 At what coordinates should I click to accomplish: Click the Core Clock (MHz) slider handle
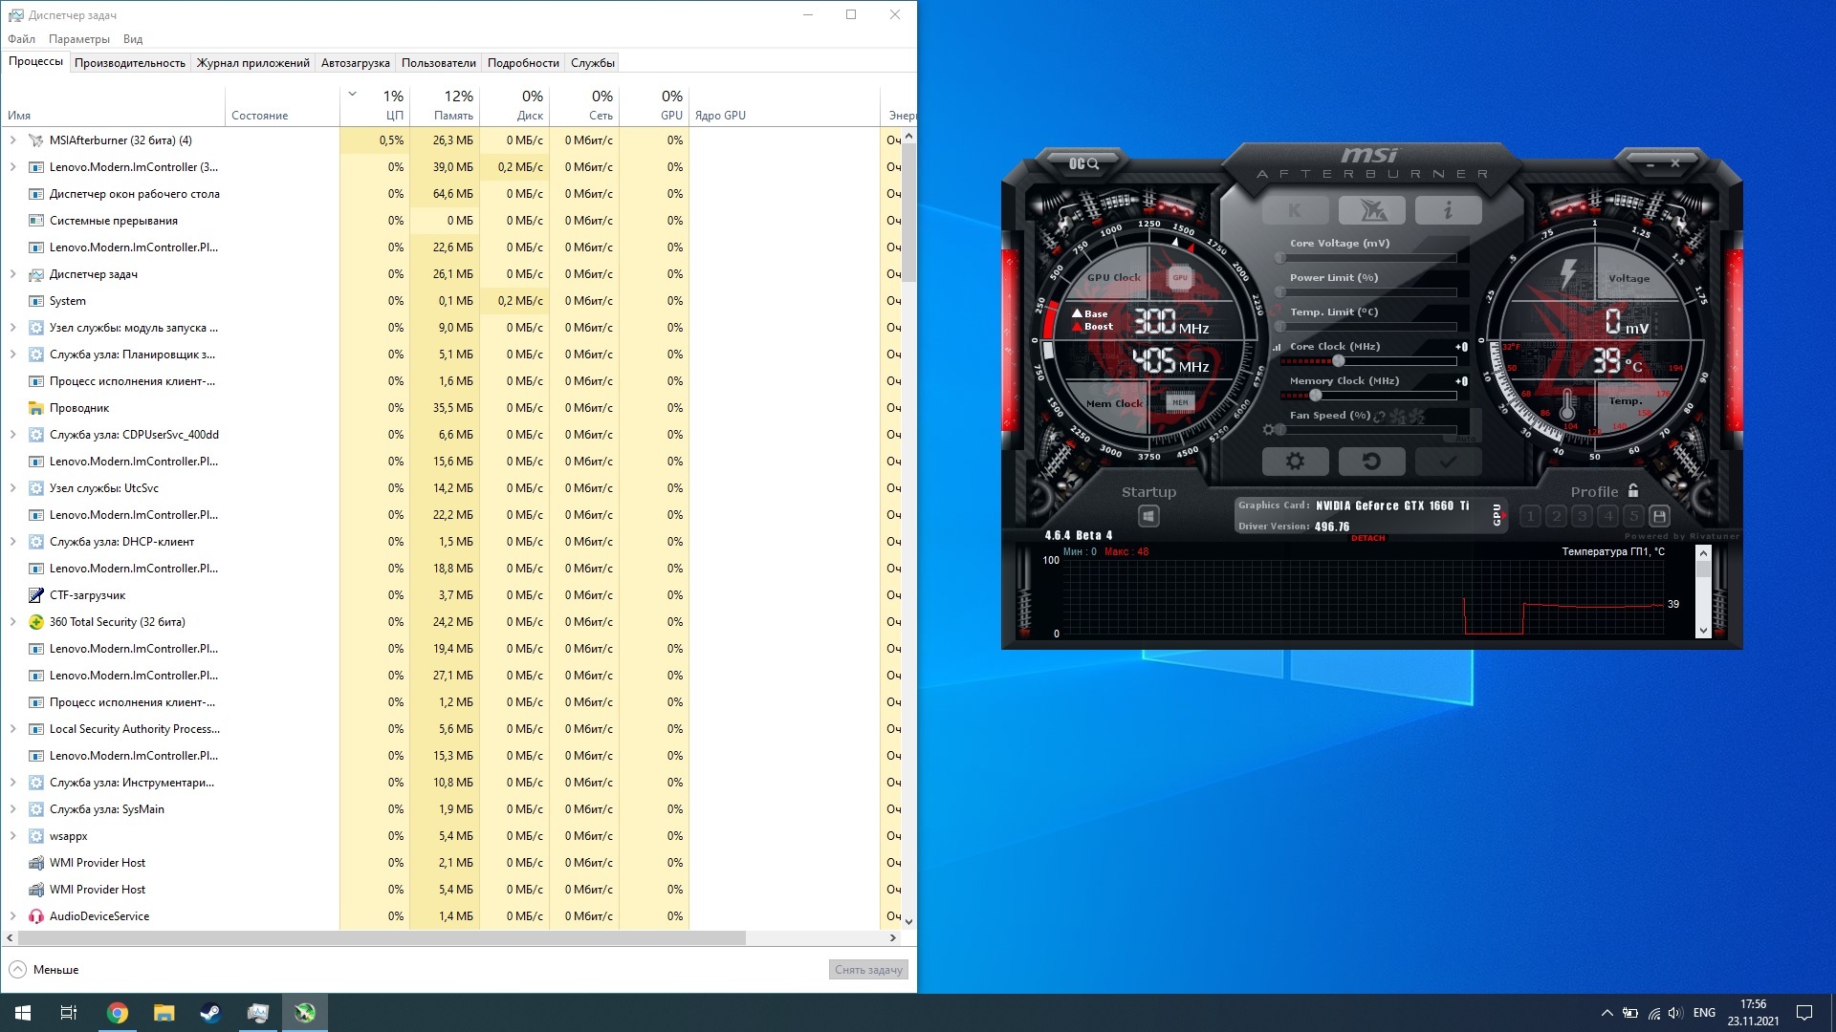1339,361
